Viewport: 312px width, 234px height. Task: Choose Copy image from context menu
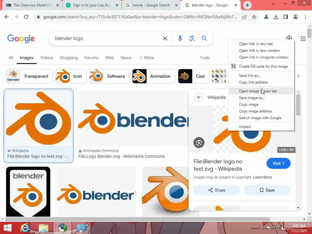tap(261, 105)
